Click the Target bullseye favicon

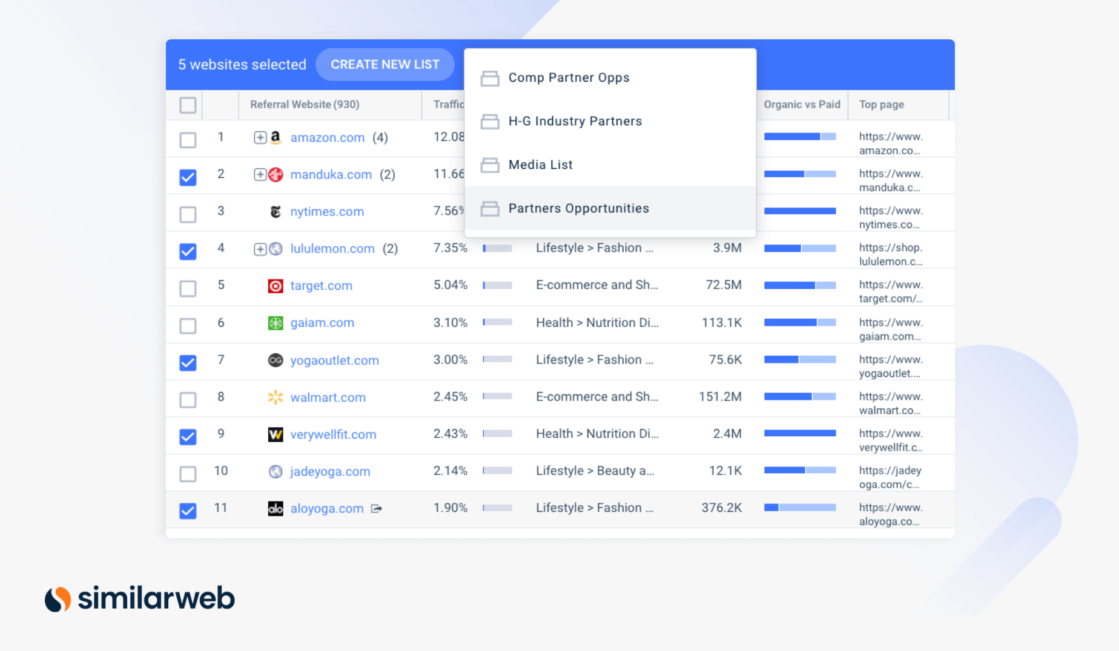pyautogui.click(x=276, y=286)
